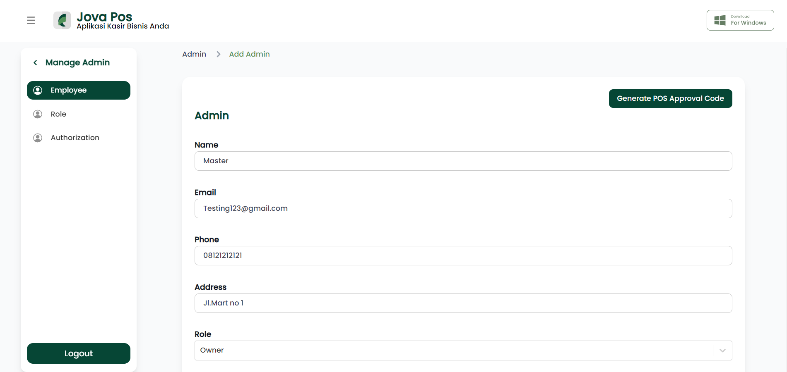Image resolution: width=787 pixels, height=372 pixels.
Task: Open the hamburger menu icon
Action: click(x=31, y=20)
